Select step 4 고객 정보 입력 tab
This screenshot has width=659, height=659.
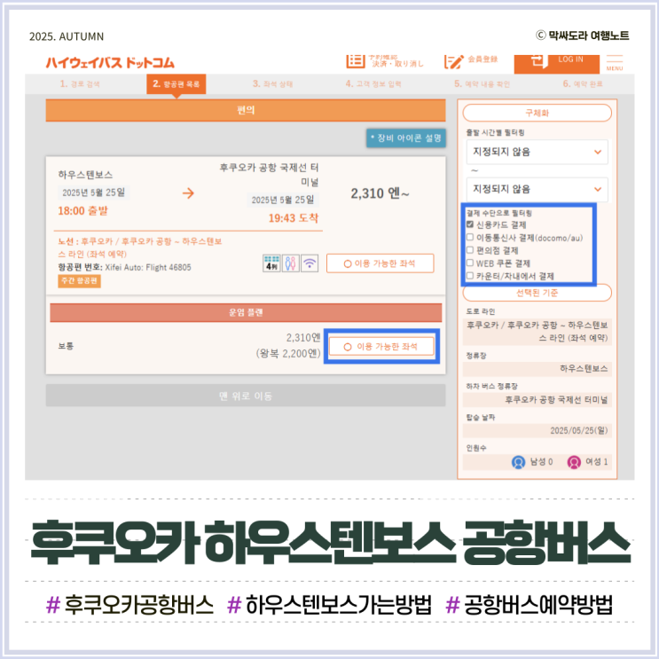[373, 83]
